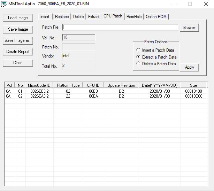
Task: Open the Option ROM tab
Action: click(156, 17)
